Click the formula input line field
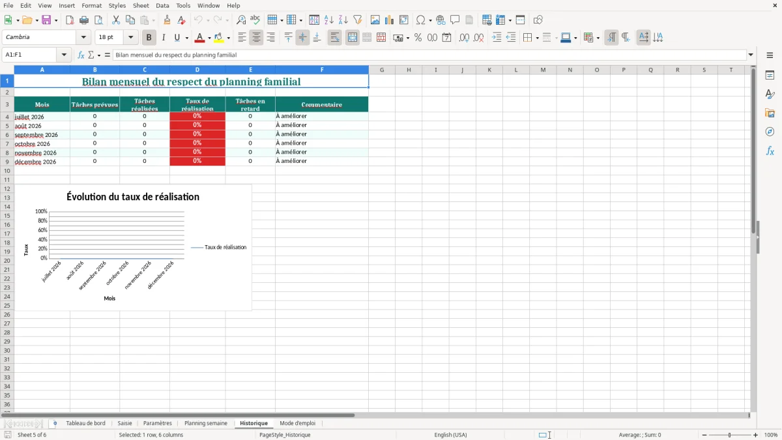 [x=429, y=55]
